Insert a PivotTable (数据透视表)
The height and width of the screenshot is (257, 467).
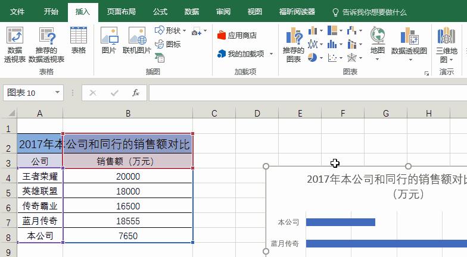click(14, 45)
